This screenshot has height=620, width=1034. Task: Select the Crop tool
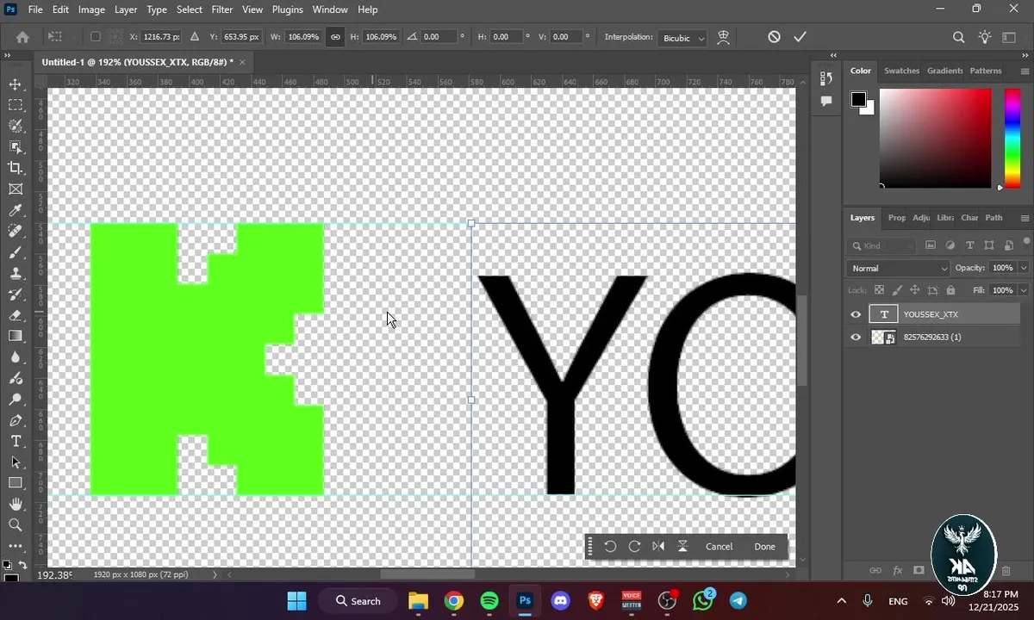tap(16, 168)
